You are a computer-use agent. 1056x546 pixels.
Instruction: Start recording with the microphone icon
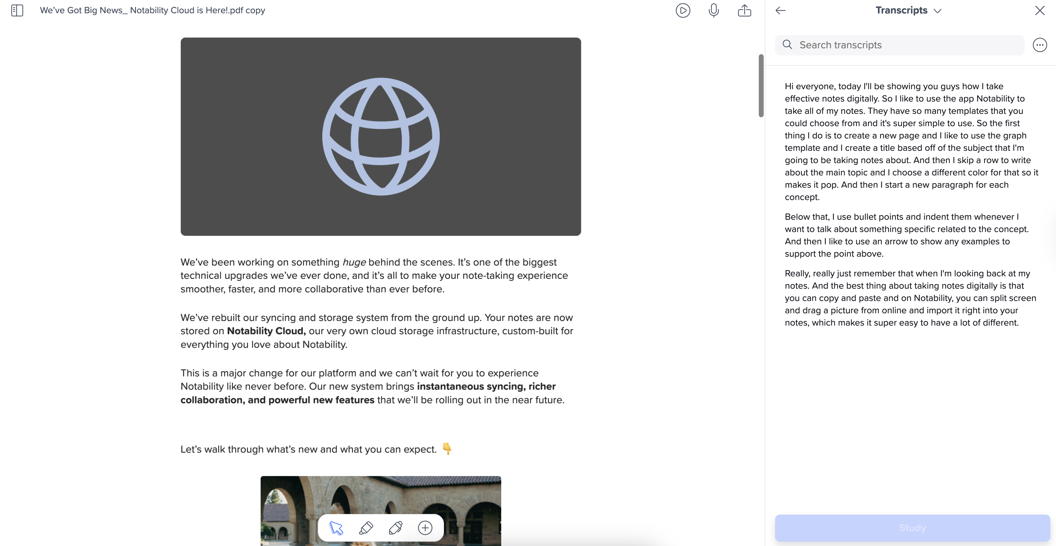point(713,10)
